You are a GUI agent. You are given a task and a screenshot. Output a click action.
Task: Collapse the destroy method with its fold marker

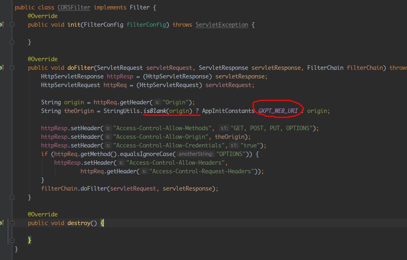pos(12,223)
